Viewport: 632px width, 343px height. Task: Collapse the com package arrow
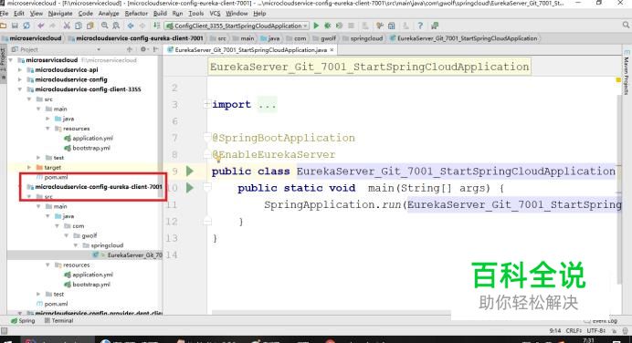pyautogui.click(x=58, y=226)
